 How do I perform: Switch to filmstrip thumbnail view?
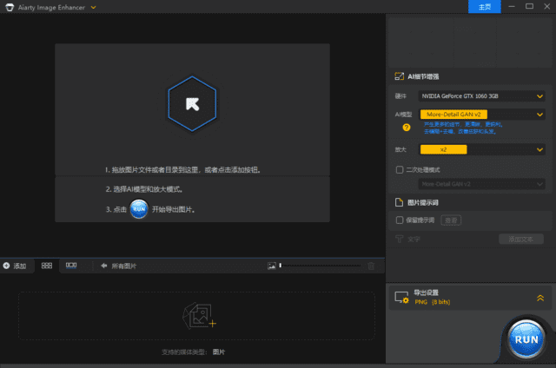[x=71, y=265]
